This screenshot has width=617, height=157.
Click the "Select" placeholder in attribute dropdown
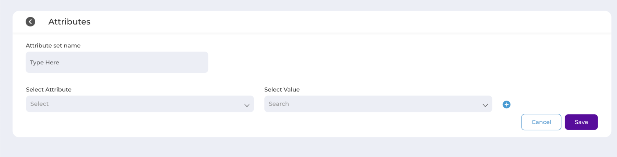click(x=39, y=104)
